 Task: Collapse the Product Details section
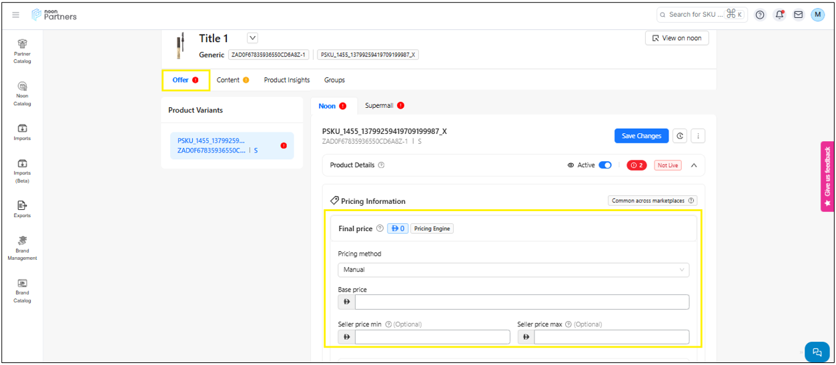(694, 165)
